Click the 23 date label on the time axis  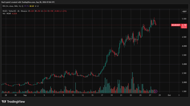(131, 95)
